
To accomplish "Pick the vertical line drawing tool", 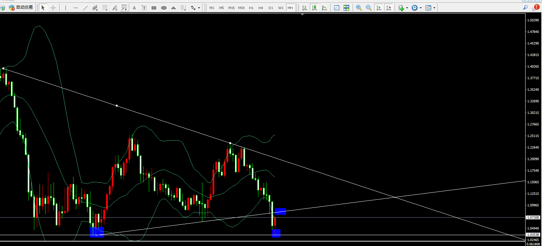I will 65,8.
